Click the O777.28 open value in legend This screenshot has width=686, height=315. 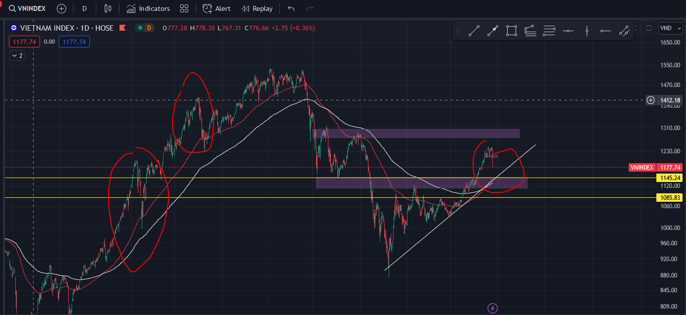click(x=175, y=28)
